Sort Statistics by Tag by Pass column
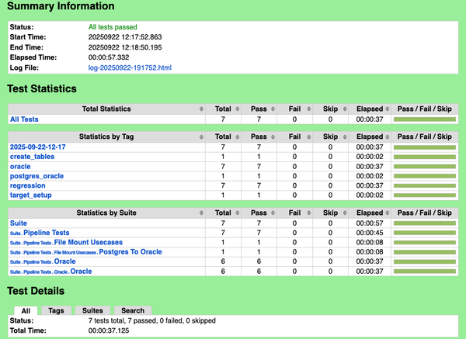Viewport: 466px width, 339px height. (259, 136)
